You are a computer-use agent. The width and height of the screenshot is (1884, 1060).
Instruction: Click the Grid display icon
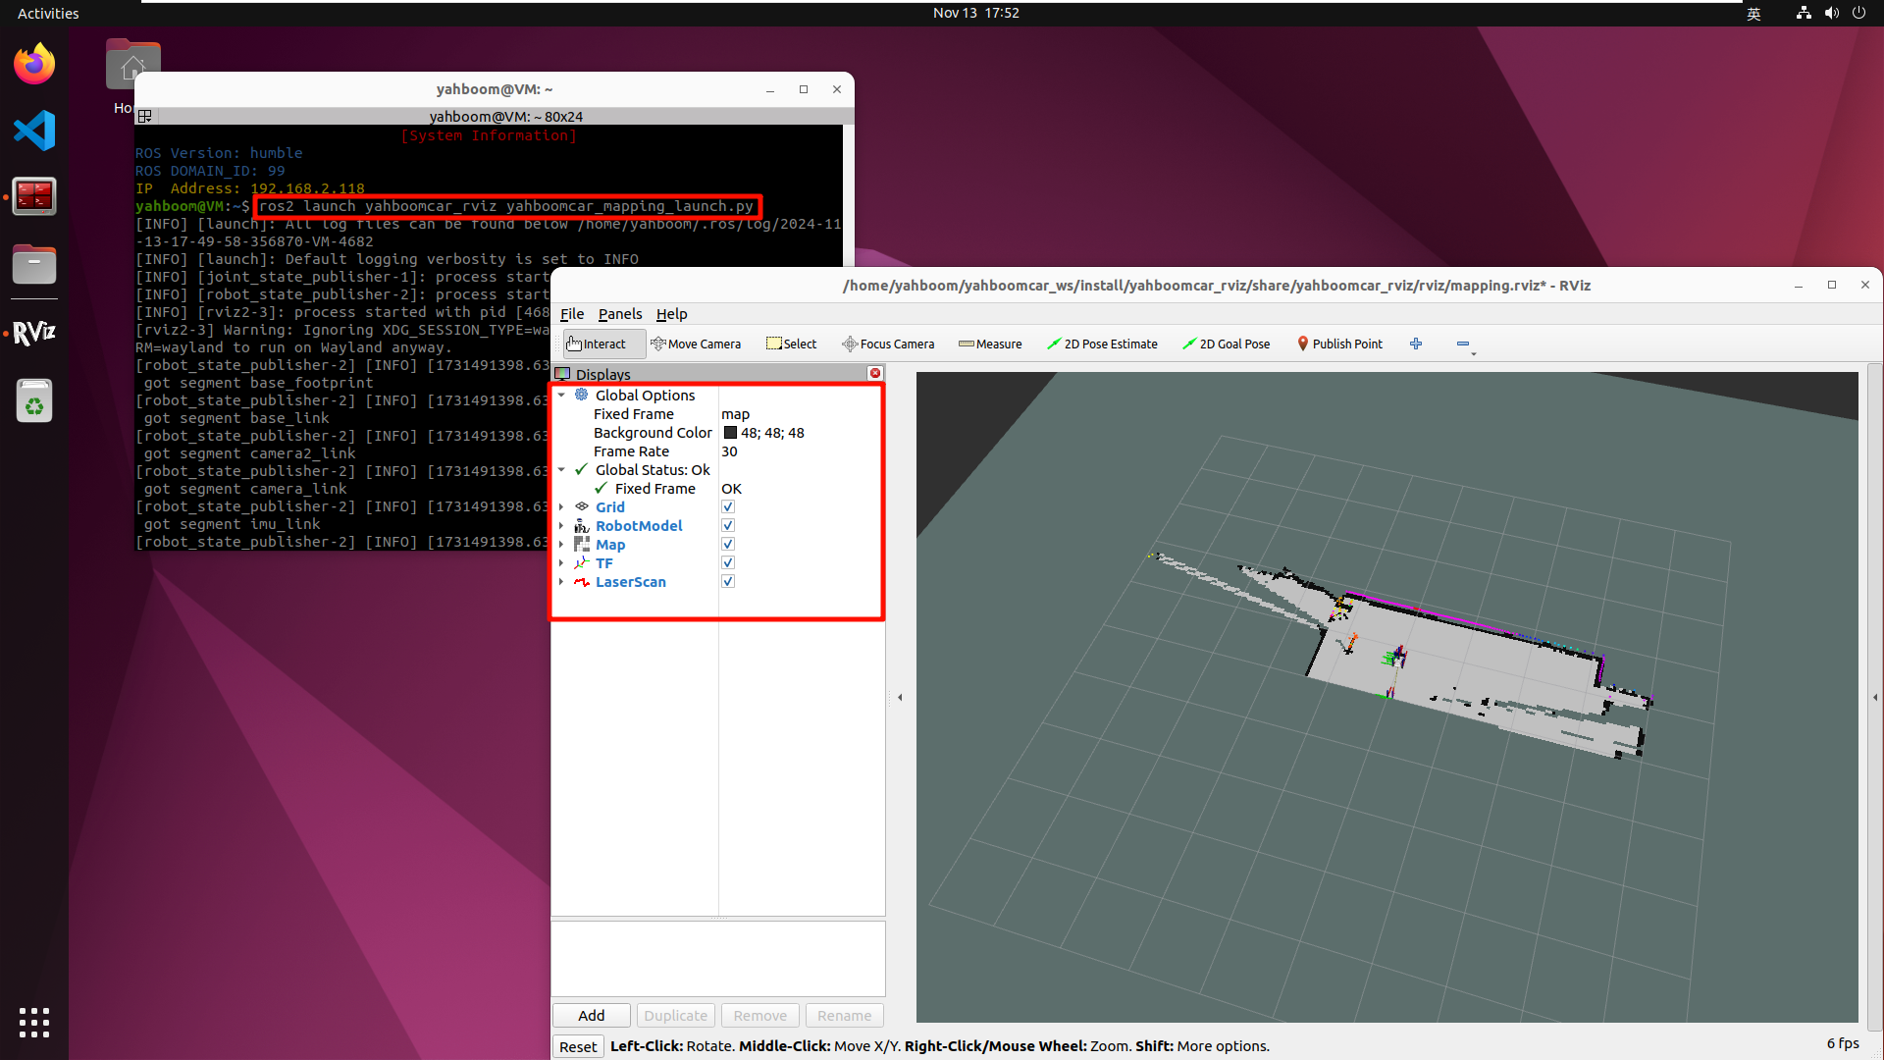click(582, 506)
